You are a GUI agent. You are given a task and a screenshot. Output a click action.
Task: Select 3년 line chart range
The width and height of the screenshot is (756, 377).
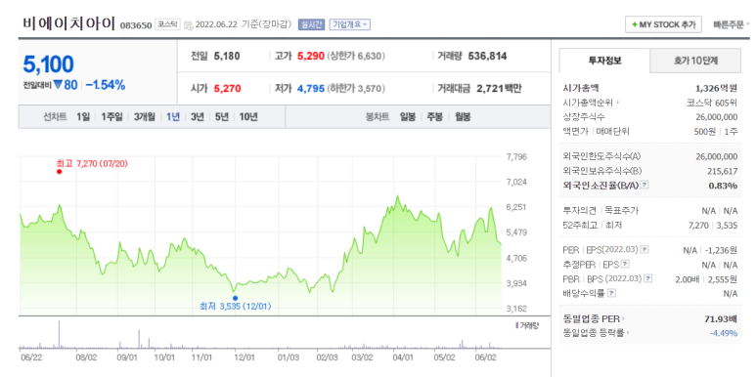coord(198,117)
